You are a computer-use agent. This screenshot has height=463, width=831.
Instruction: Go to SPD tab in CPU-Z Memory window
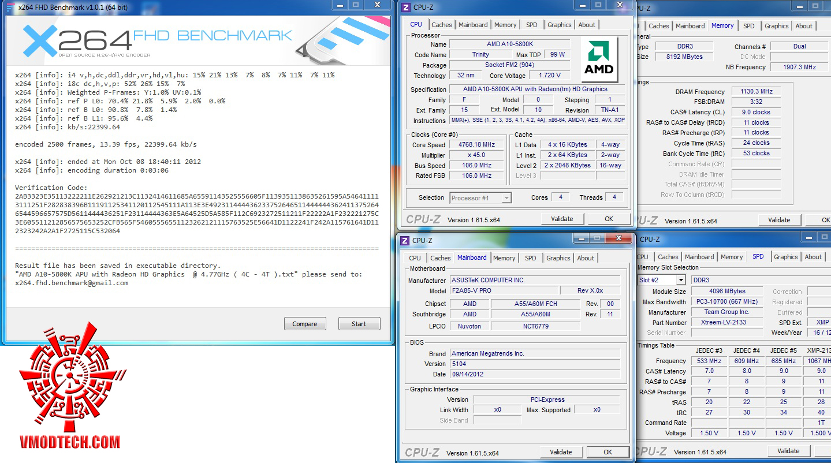(748, 26)
